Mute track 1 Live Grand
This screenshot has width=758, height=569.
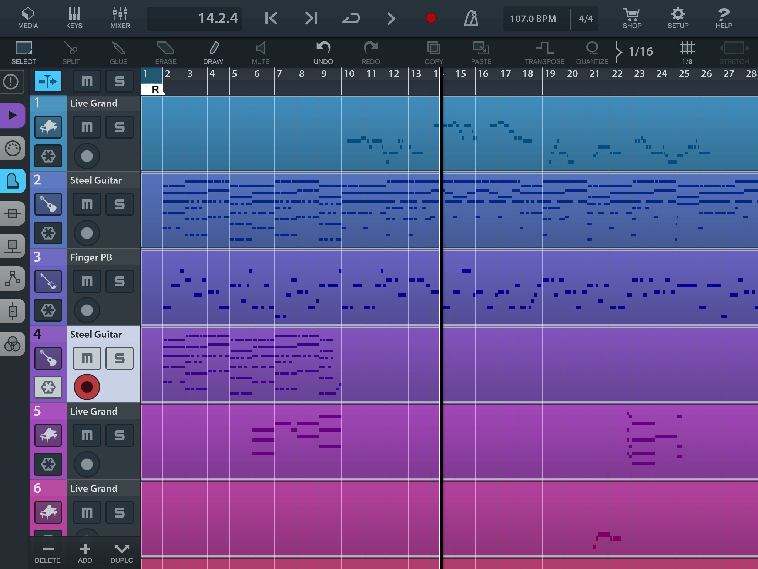[87, 127]
